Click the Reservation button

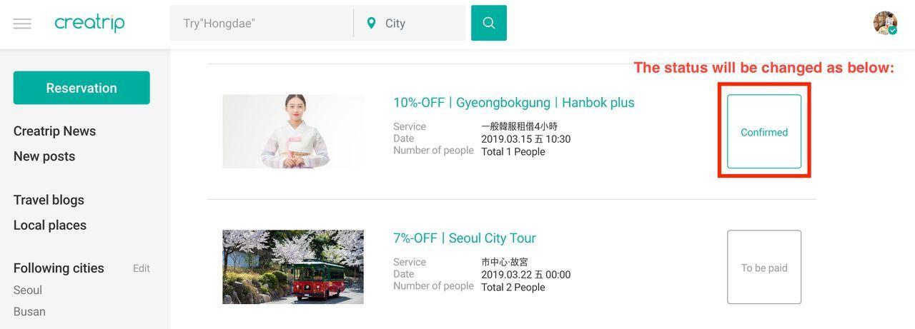tap(81, 88)
